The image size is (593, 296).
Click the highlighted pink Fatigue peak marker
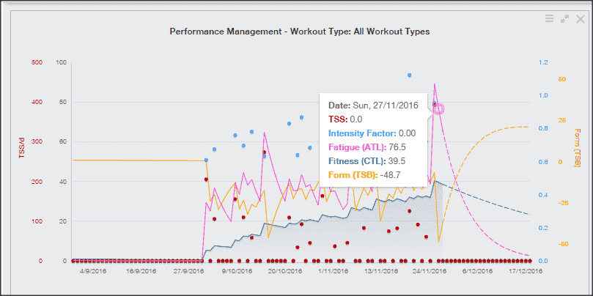click(x=438, y=108)
